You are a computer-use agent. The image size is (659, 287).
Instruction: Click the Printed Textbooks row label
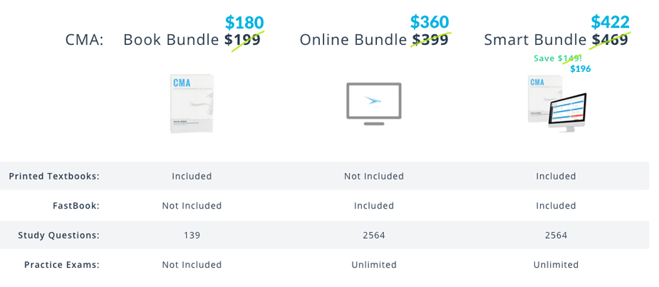[54, 176]
